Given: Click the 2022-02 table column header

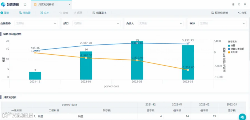Looking at the screenshot, I should point(204,105).
